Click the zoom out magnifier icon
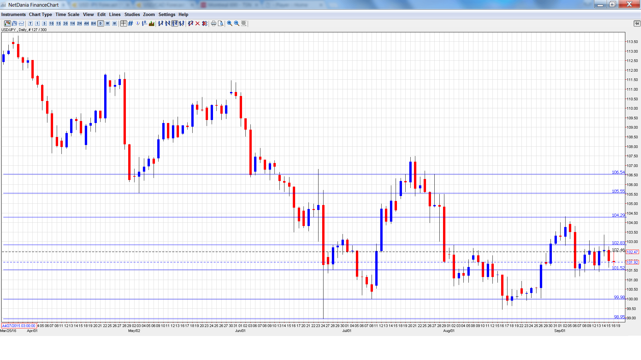The height and width of the screenshot is (360, 641). [x=236, y=23]
